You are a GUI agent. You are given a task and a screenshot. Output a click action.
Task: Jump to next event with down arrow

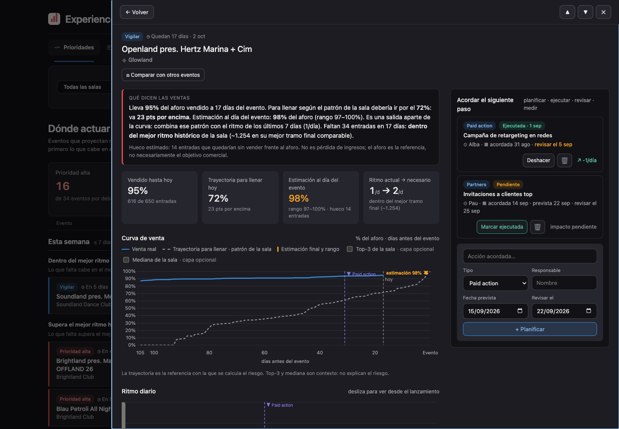click(585, 12)
